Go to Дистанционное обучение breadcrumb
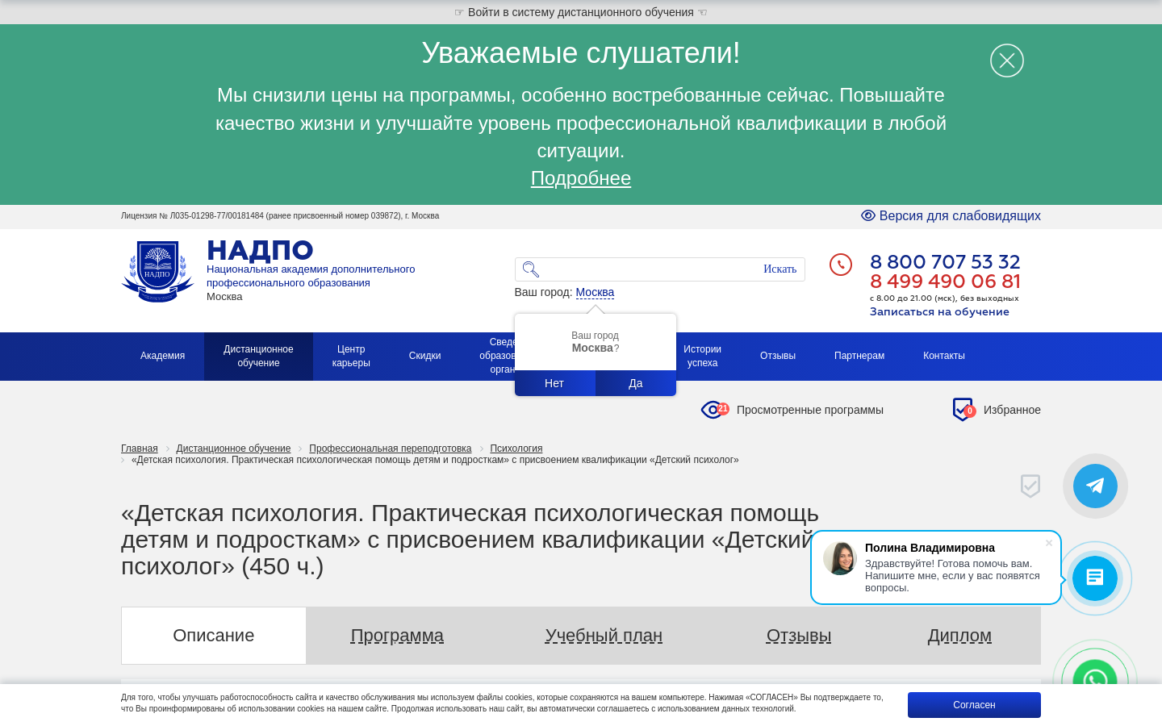 click(233, 449)
